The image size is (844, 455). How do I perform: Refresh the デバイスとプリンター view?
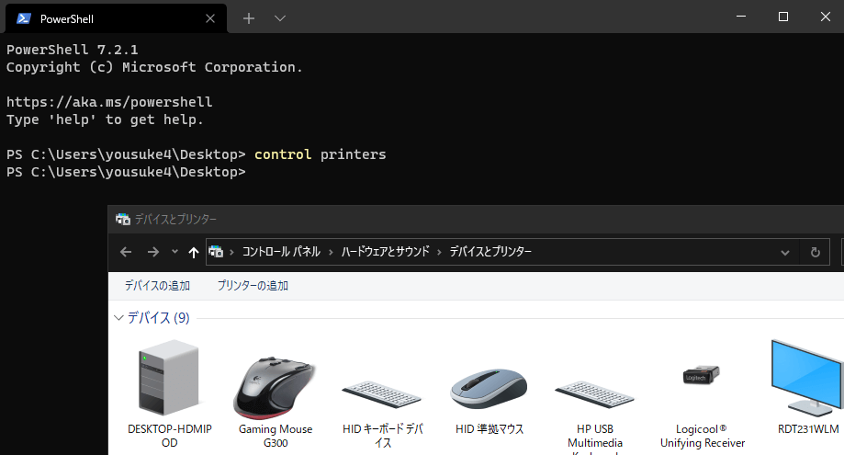click(816, 252)
